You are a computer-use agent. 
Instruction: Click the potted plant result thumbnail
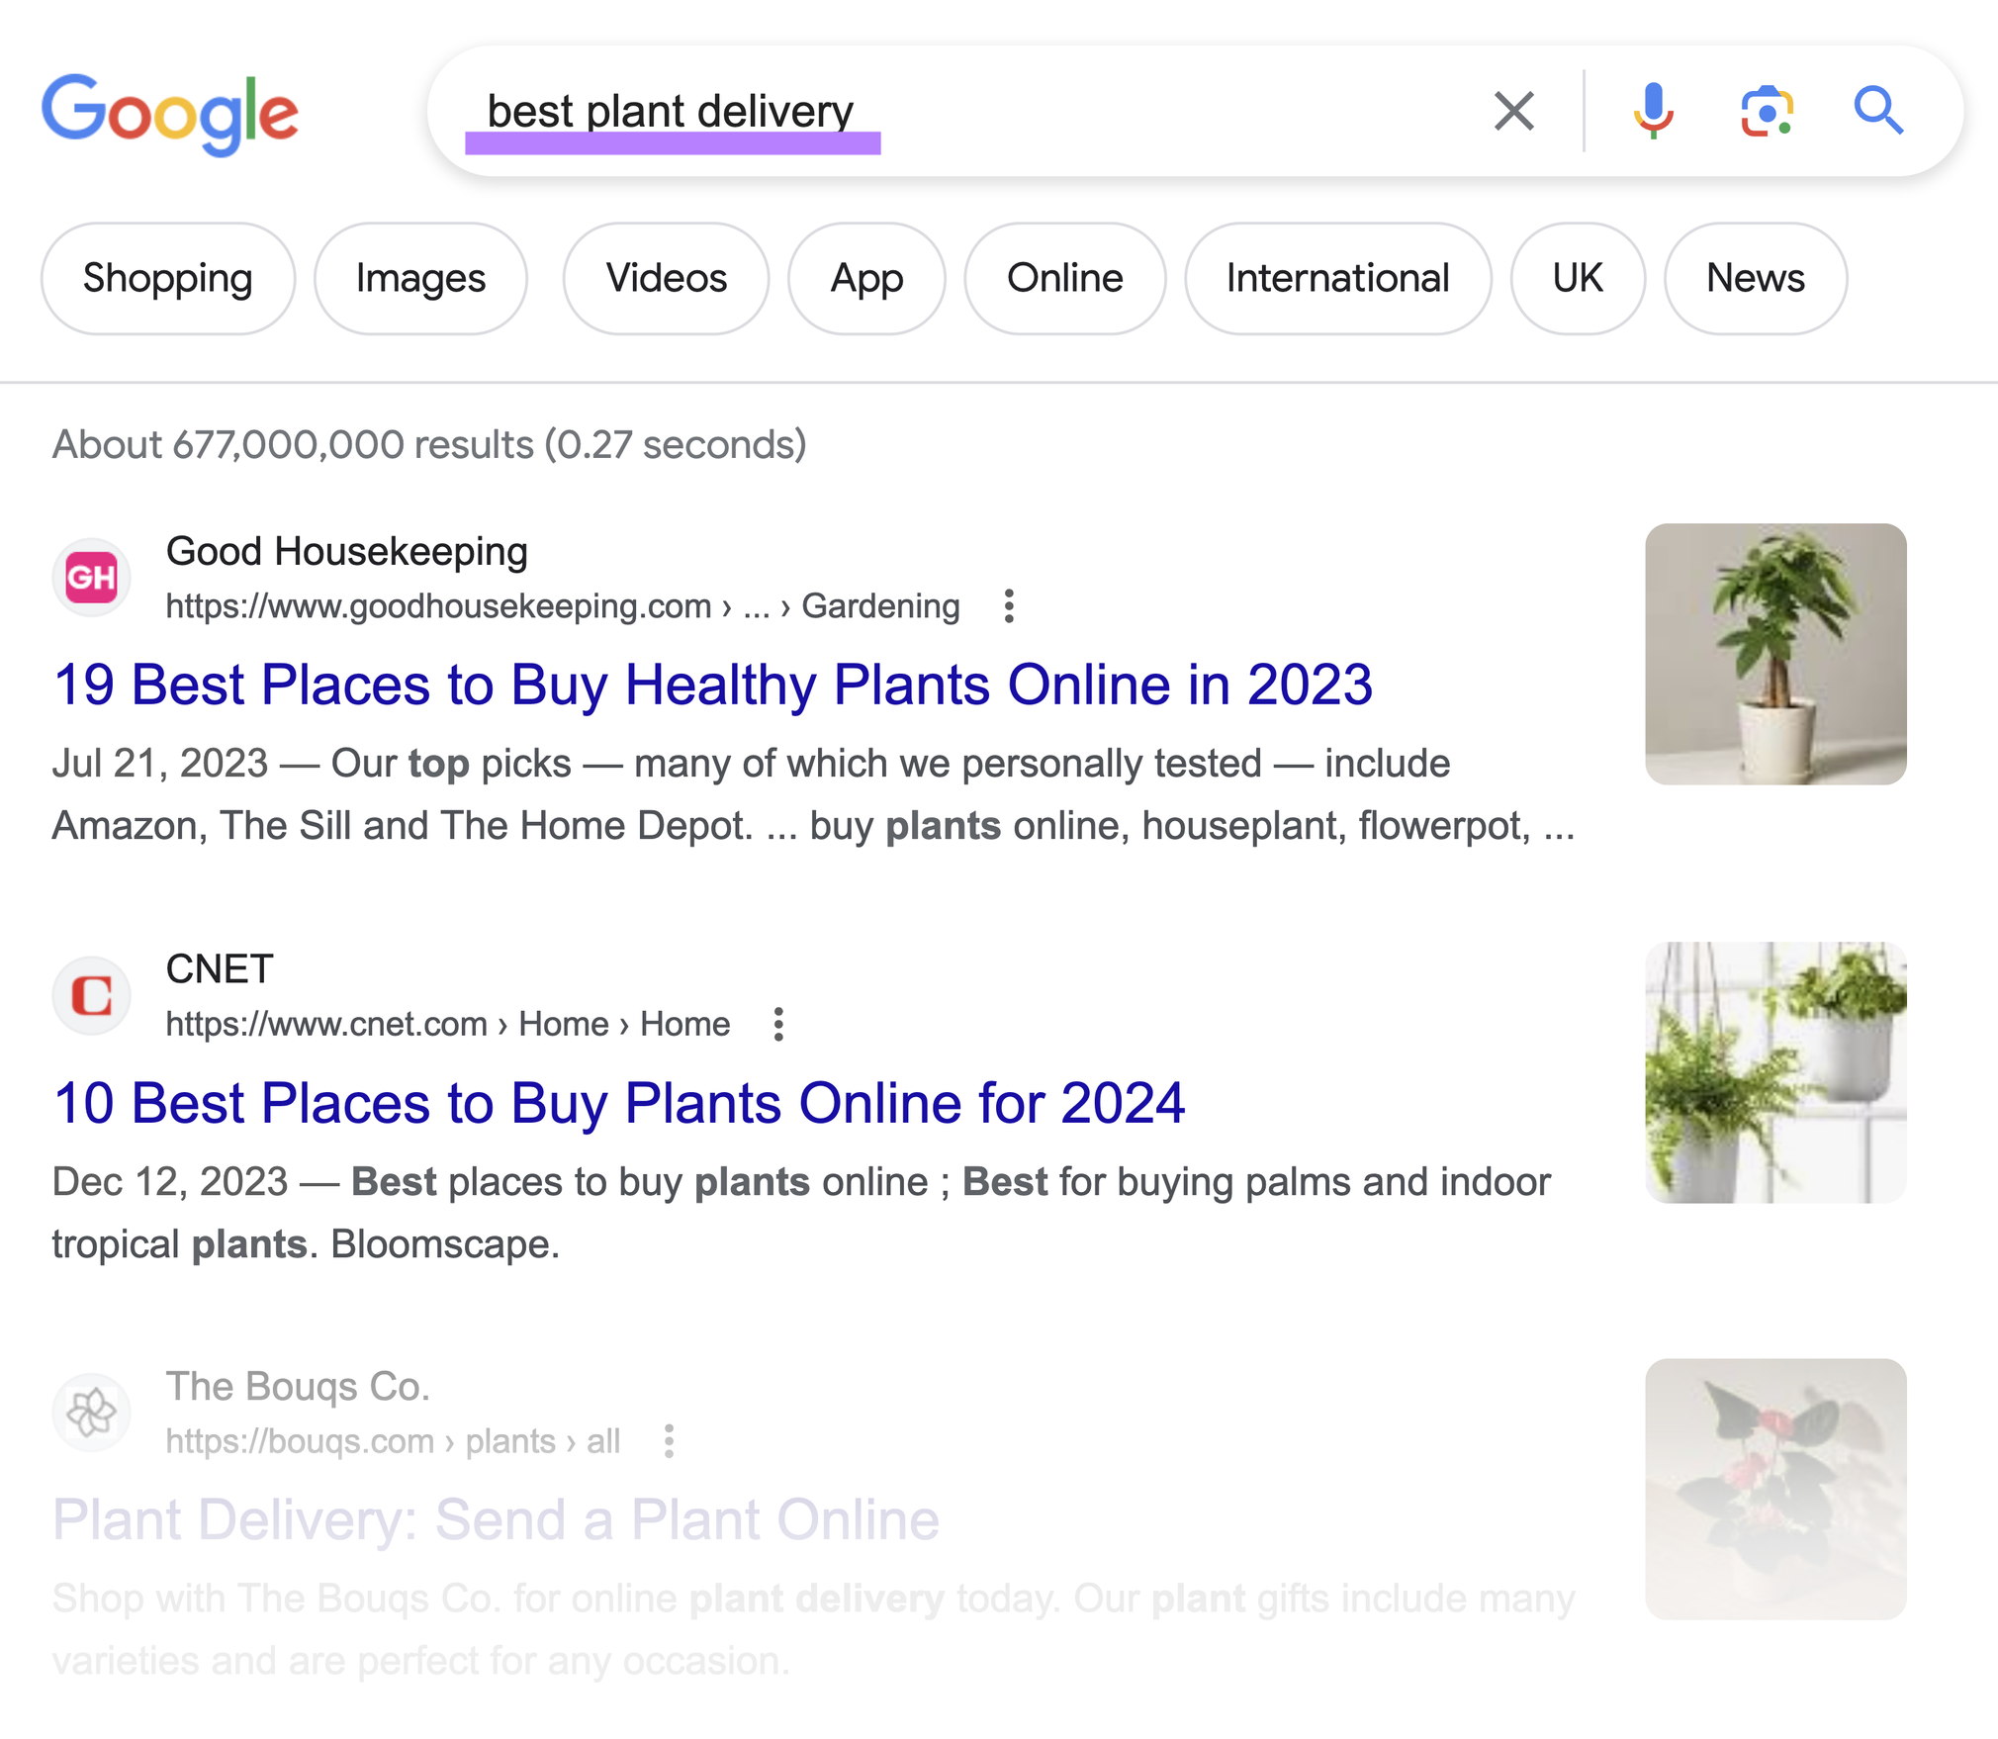pos(1774,651)
